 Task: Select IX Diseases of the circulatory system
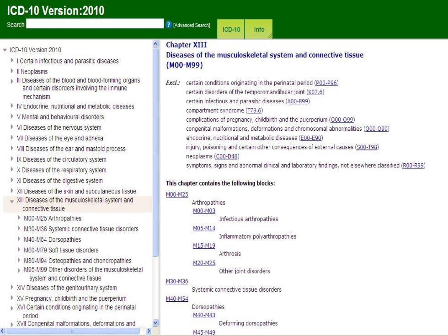[x=61, y=160]
